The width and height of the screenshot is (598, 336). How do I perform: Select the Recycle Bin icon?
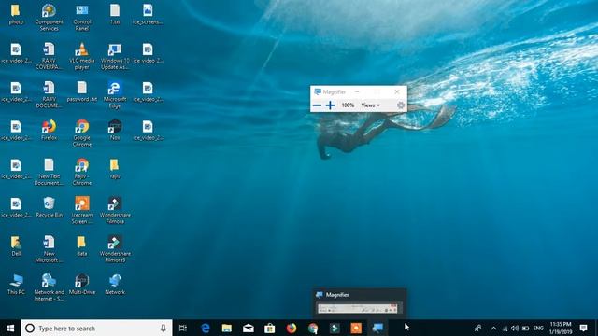pos(49,207)
